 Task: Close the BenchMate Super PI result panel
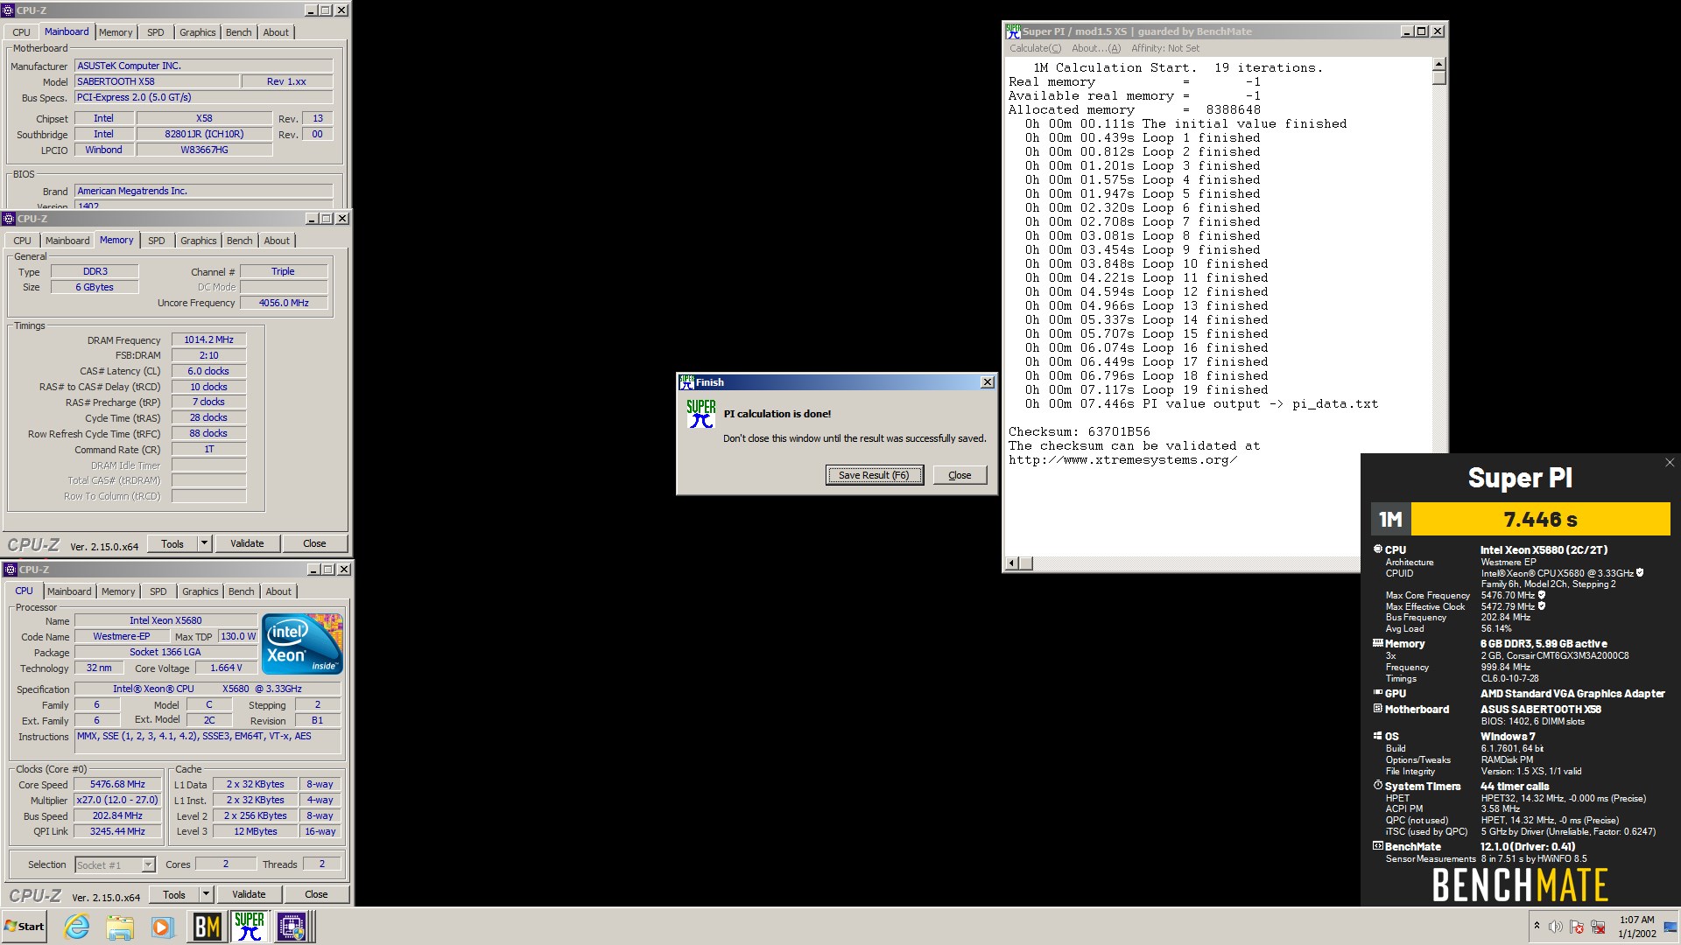click(1669, 463)
